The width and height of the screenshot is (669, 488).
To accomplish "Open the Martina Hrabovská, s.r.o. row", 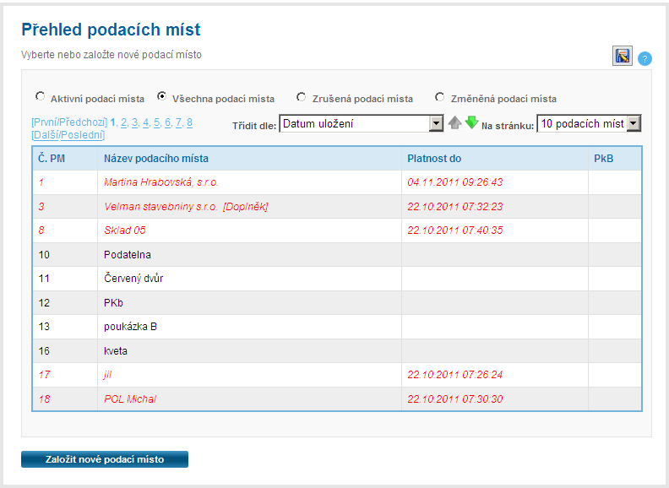I will click(159, 182).
